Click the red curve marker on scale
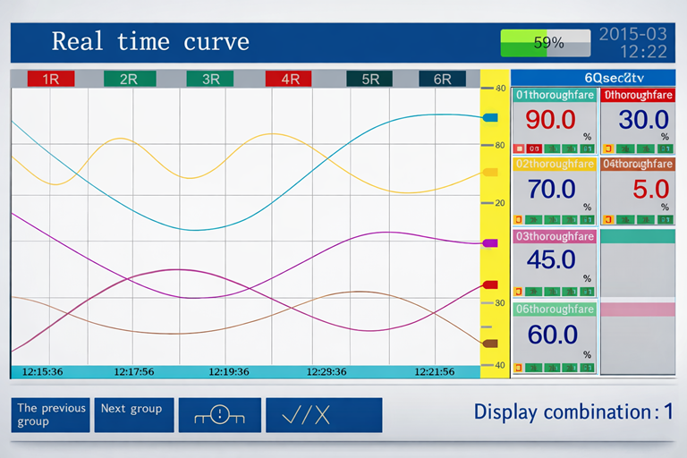 (x=489, y=284)
